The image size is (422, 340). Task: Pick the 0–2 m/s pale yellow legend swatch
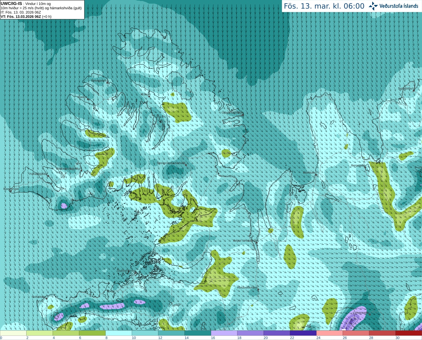(x=13, y=333)
